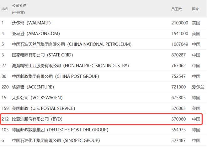Select the 沃尔玛 (WALMART) row
207x148 pixels.
pyautogui.click(x=31, y=23)
